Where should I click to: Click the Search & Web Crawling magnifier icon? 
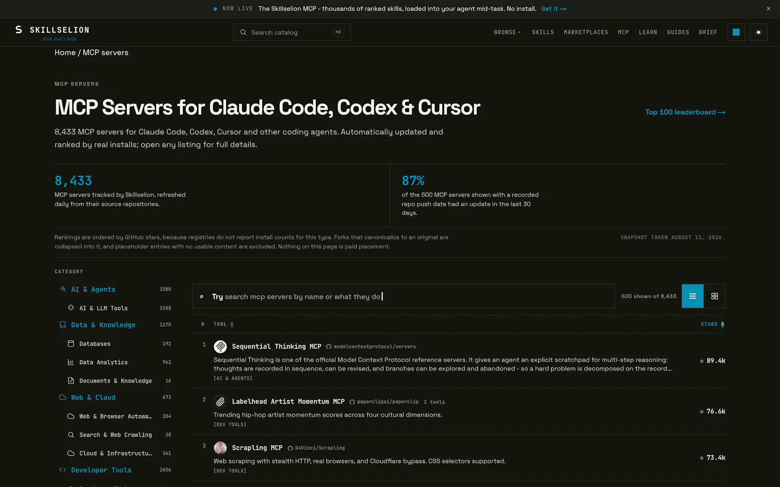point(71,435)
